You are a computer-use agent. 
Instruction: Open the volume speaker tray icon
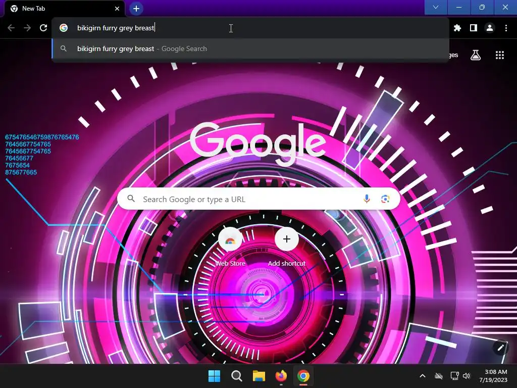[x=466, y=376]
